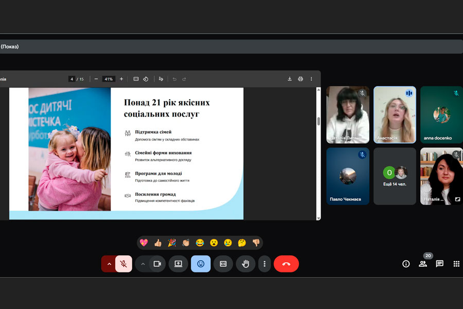Leave the call with red hang-up button
Screen dimensions: 463x309
pyautogui.click(x=286, y=264)
